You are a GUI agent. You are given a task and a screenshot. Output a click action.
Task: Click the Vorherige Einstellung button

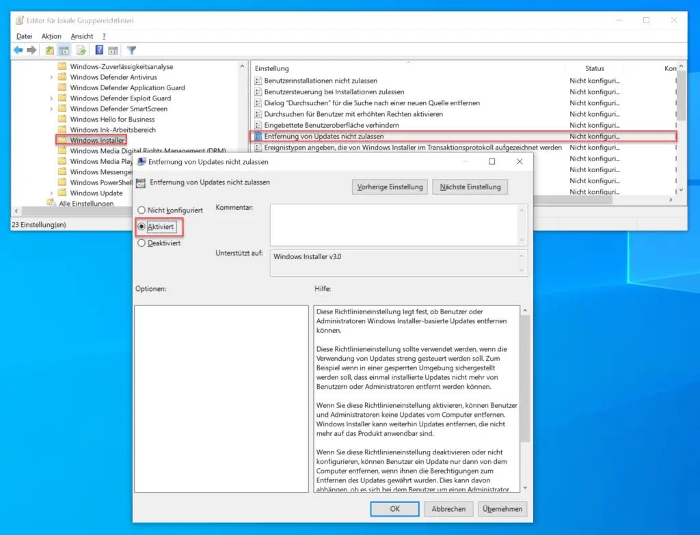[x=390, y=187]
